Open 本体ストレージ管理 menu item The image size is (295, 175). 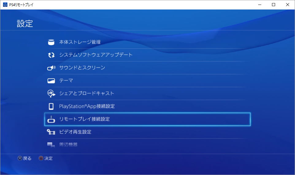point(147,42)
